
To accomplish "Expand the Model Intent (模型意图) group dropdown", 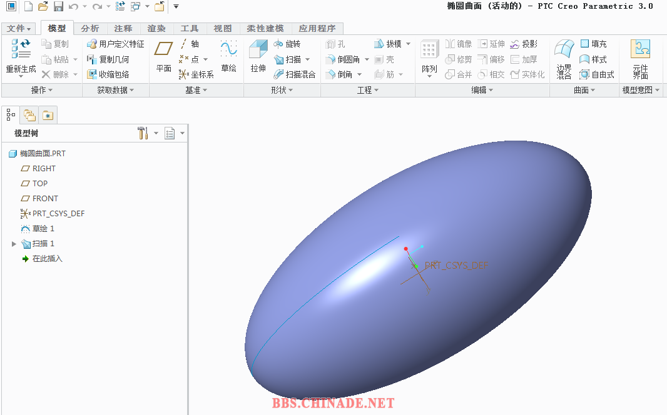I will [x=641, y=90].
